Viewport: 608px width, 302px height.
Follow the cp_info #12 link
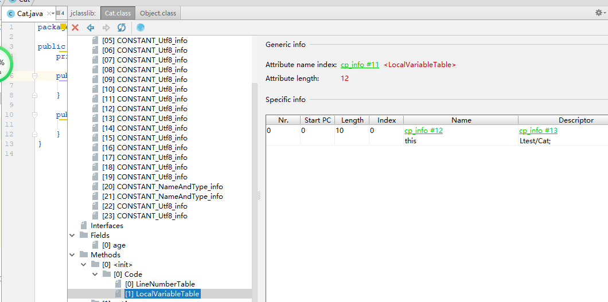(423, 131)
